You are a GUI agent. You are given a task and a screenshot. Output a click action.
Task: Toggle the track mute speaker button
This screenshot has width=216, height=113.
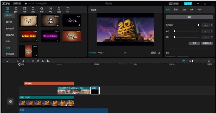coord(10,101)
